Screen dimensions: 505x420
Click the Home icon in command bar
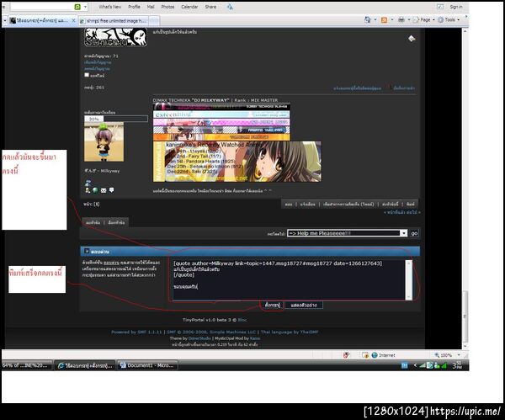click(x=368, y=19)
